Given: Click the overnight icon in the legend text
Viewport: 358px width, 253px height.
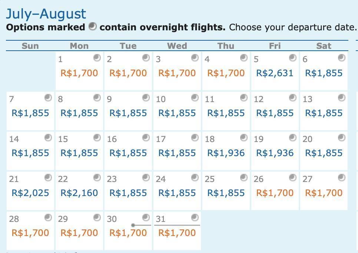Looking at the screenshot, I should coord(93,26).
